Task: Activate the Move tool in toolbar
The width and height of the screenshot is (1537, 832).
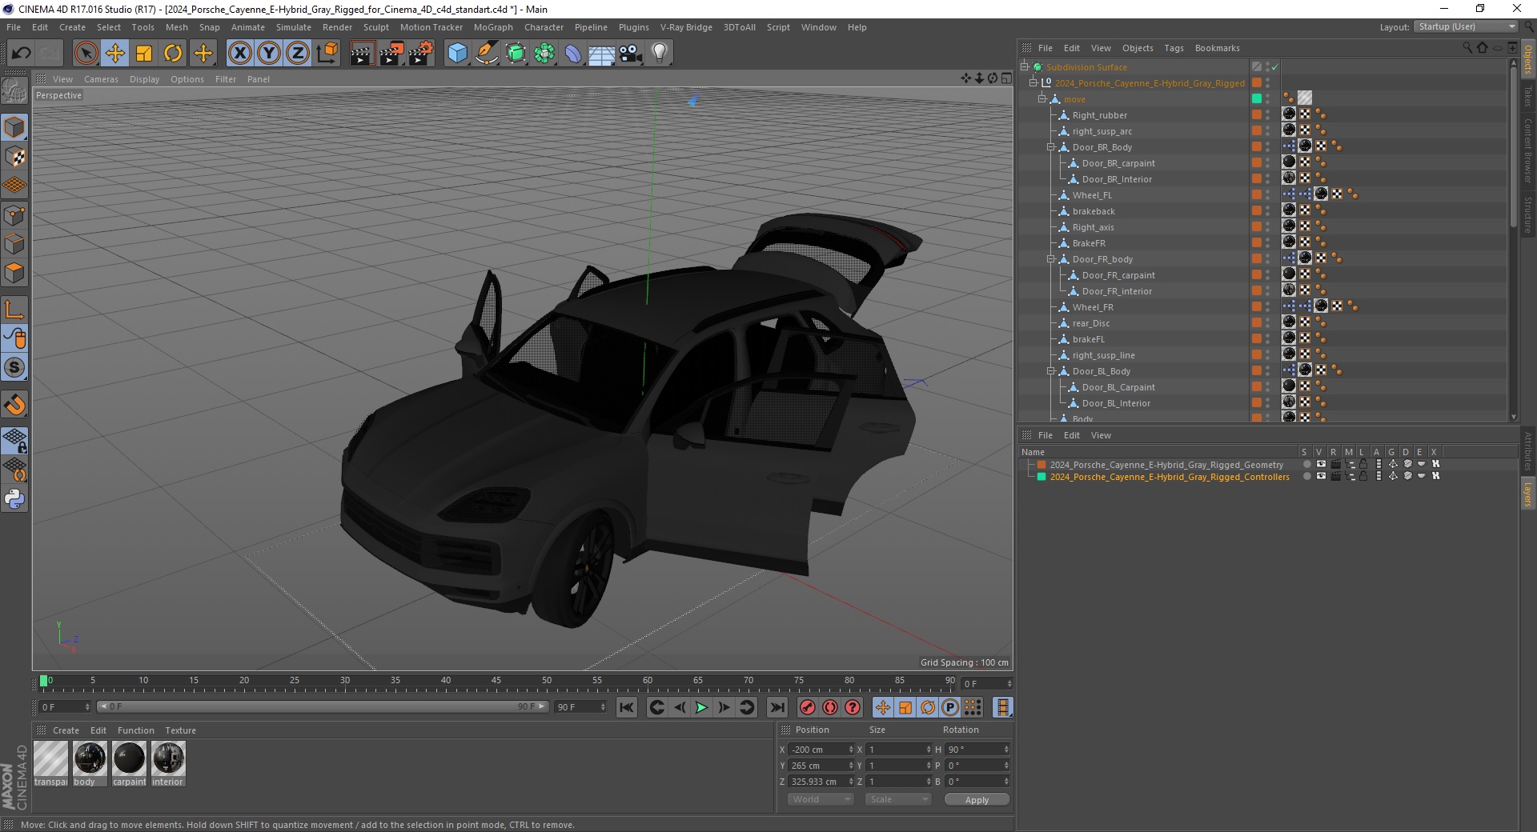Action: coord(115,54)
